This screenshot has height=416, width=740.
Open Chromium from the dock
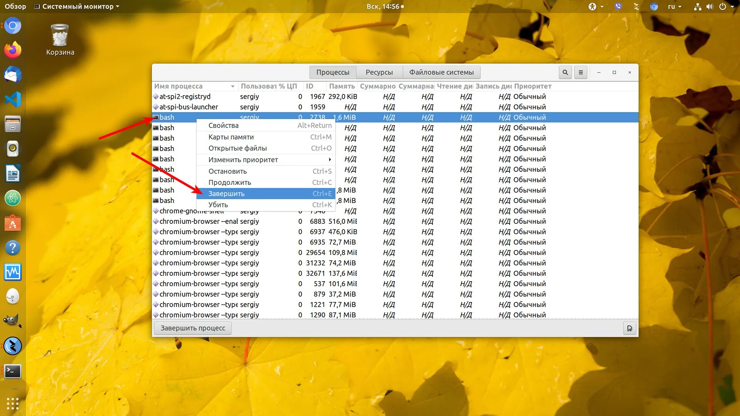pos(13,26)
